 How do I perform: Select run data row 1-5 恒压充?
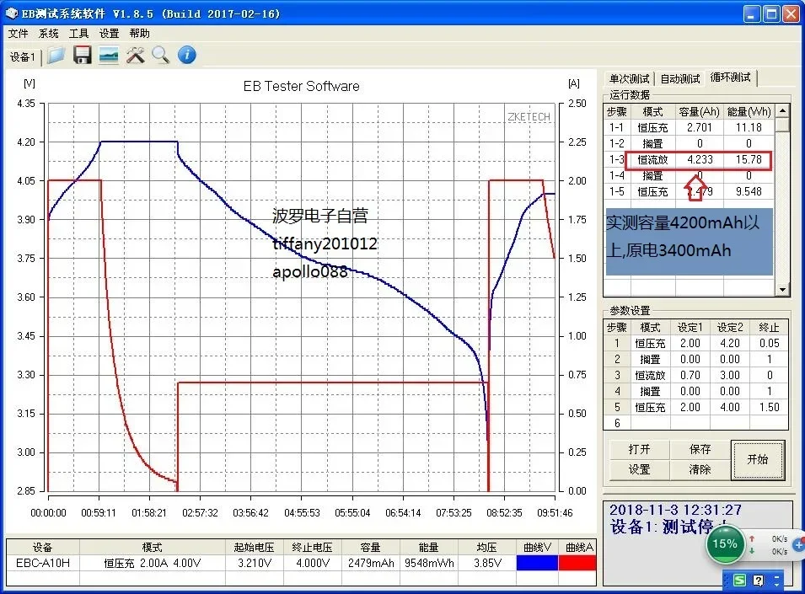pyautogui.click(x=689, y=191)
